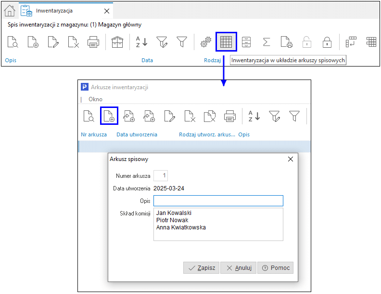Click the edit document pencil icon in Arkusze inwentaryzacji

[x=169, y=116]
